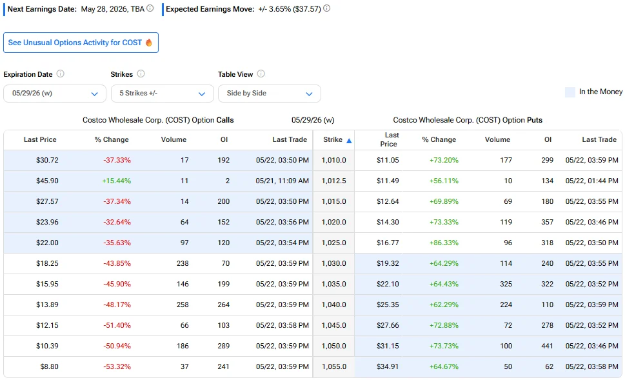The height and width of the screenshot is (380, 625).
Task: Sort calls by Volume column header
Action: (x=174, y=139)
